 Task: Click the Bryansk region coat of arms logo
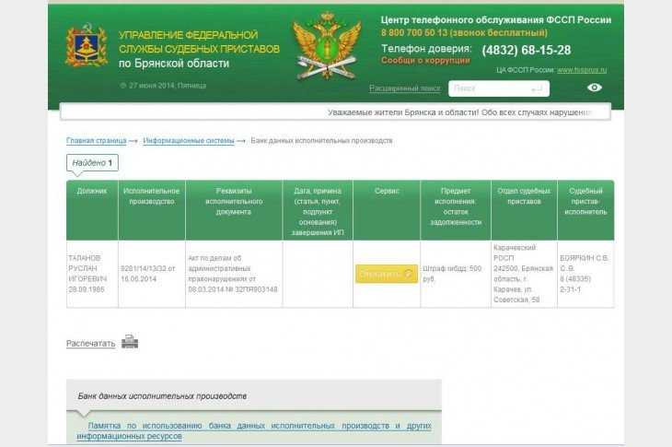click(x=86, y=45)
